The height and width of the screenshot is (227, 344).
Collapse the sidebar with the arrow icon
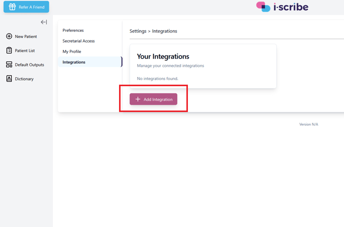point(44,22)
